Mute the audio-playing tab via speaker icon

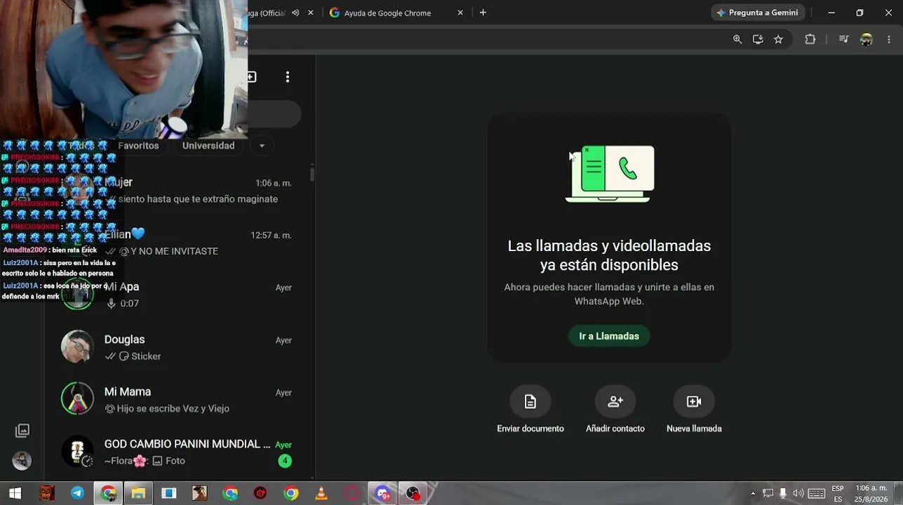(x=295, y=13)
